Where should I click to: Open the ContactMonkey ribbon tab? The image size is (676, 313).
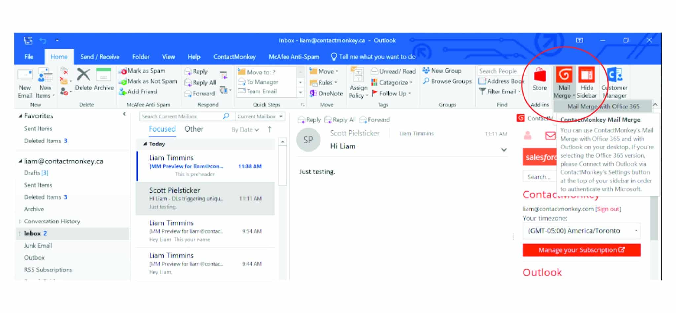click(234, 57)
